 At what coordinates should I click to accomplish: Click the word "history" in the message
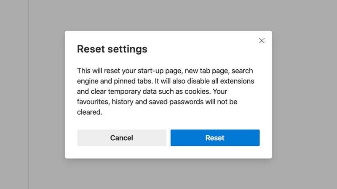point(123,102)
